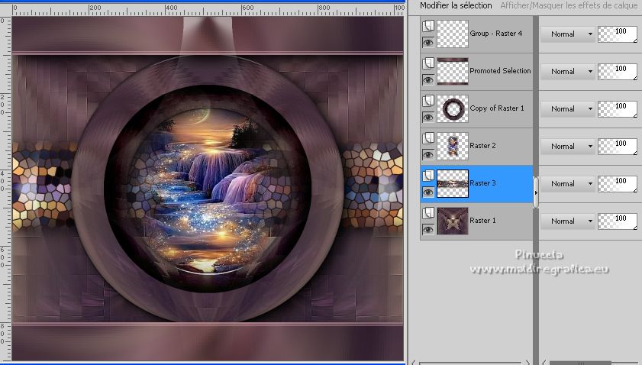Click opacity field of Raster 2 layer
642x365 pixels.
pos(618,147)
